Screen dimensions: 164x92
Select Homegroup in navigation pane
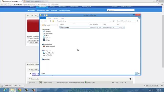48,44
